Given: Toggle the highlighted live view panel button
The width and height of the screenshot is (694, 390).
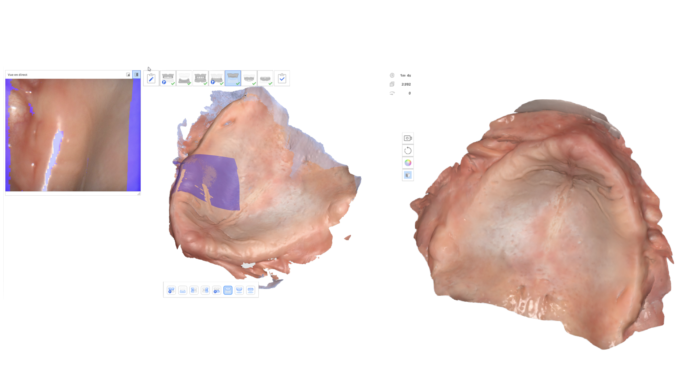Looking at the screenshot, I should [x=136, y=74].
